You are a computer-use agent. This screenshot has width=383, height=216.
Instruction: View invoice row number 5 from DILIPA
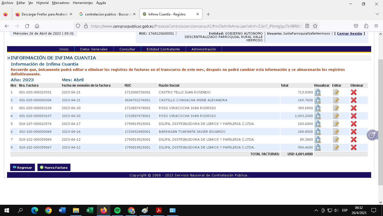[318, 124]
